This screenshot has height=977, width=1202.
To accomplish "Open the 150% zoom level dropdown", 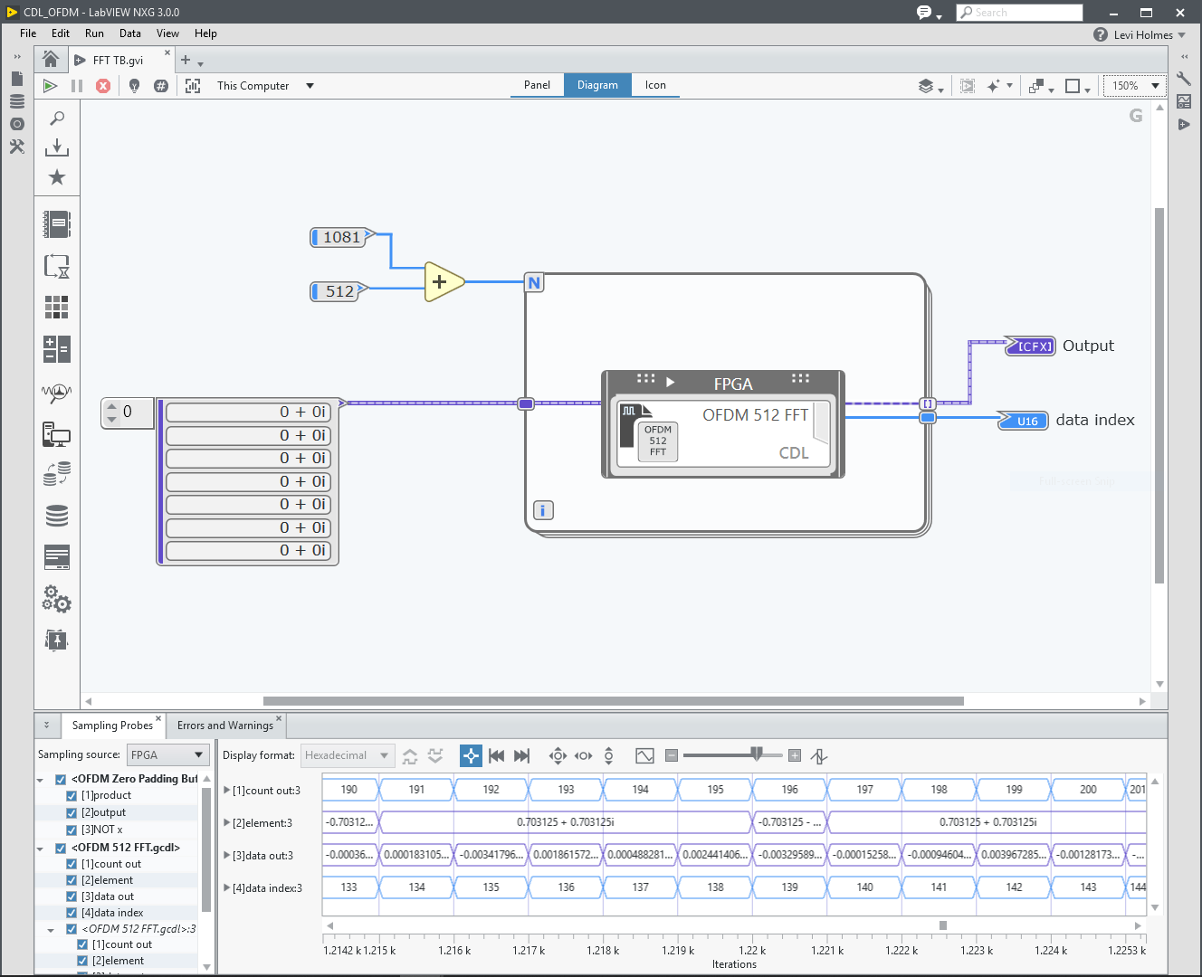I will pyautogui.click(x=1134, y=86).
